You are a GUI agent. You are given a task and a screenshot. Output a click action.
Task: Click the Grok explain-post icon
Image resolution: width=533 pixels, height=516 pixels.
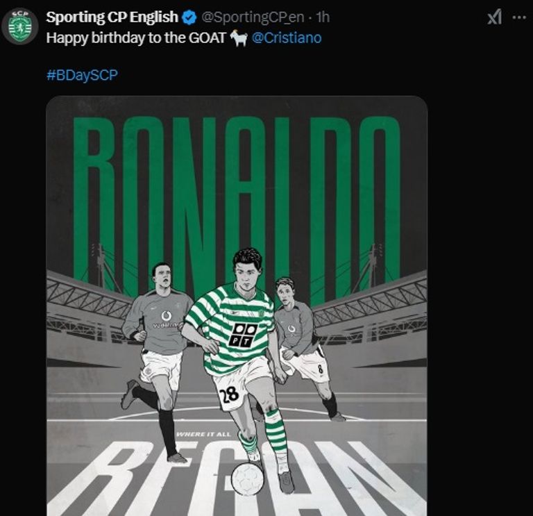pyautogui.click(x=494, y=17)
